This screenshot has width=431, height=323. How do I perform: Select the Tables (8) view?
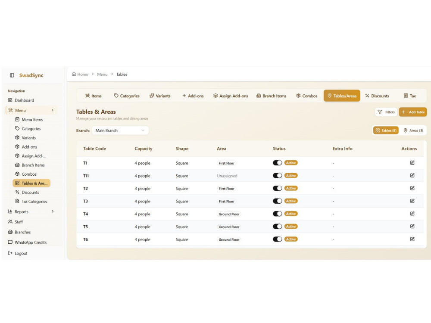(386, 130)
